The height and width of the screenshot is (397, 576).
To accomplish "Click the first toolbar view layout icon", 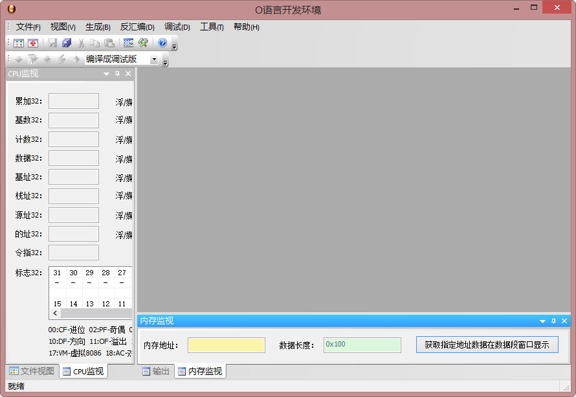I will 19,43.
